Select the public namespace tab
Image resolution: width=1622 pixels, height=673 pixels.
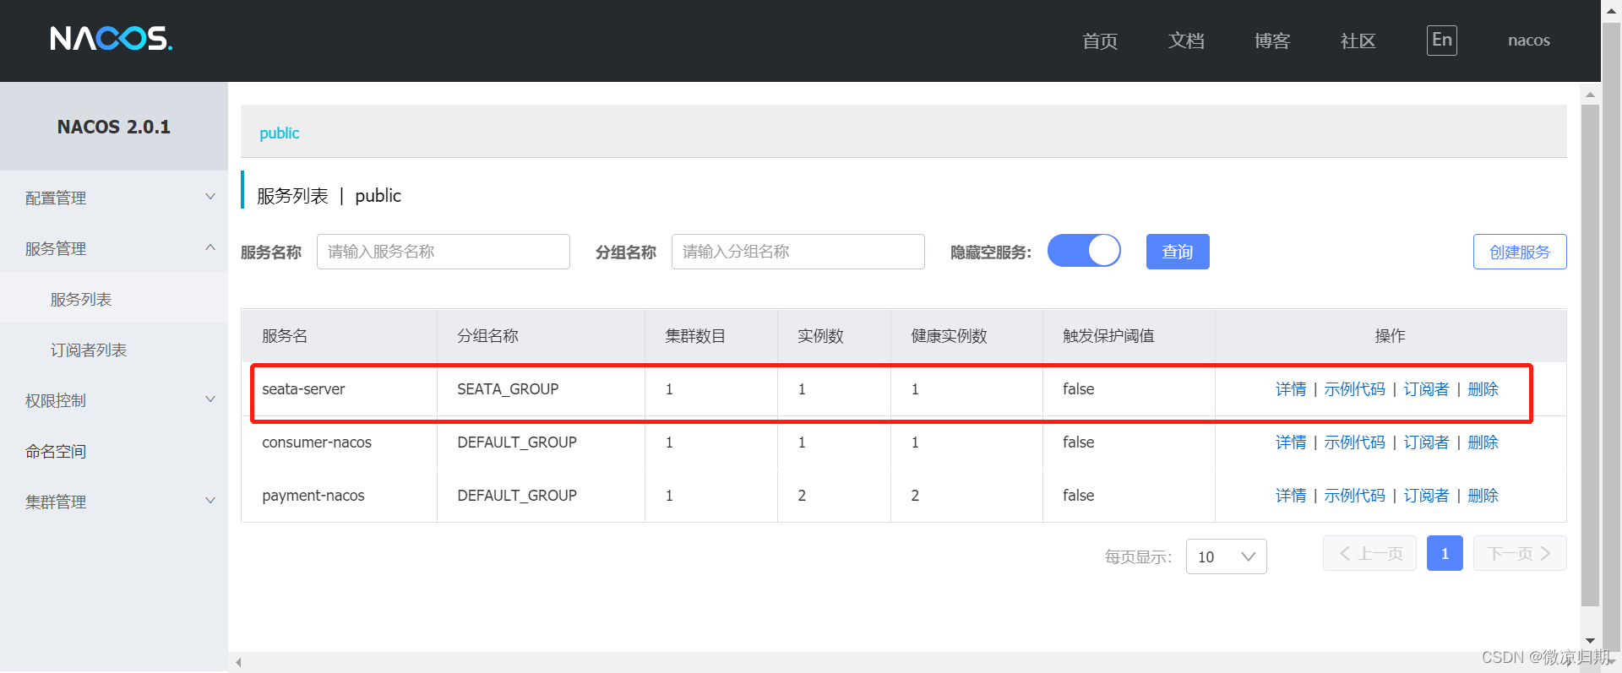coord(280,133)
